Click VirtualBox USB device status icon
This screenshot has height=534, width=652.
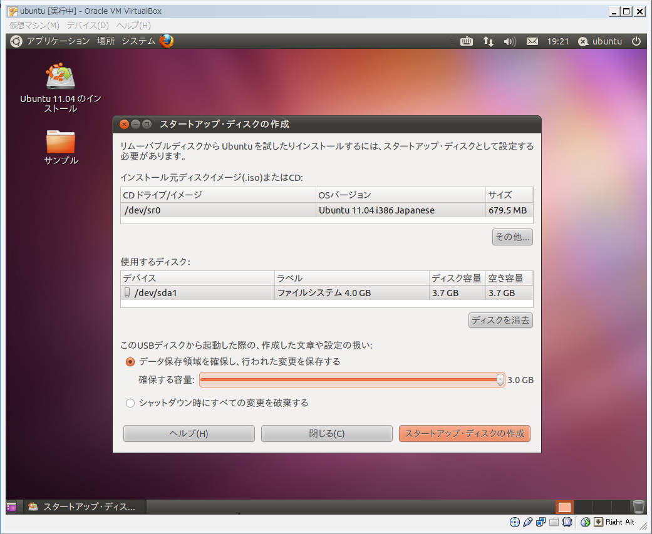(527, 522)
